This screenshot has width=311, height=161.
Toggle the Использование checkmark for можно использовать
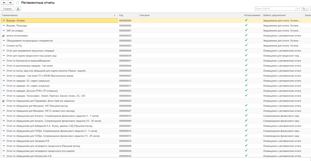click(x=246, y=35)
